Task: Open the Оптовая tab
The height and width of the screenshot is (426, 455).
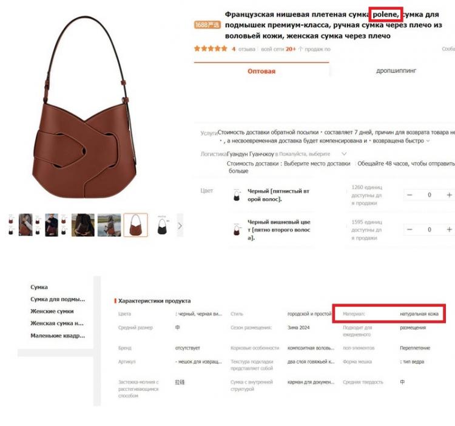Action: (261, 71)
